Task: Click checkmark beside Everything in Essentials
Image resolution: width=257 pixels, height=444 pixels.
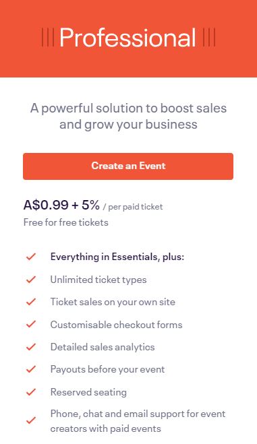Action: click(x=31, y=257)
